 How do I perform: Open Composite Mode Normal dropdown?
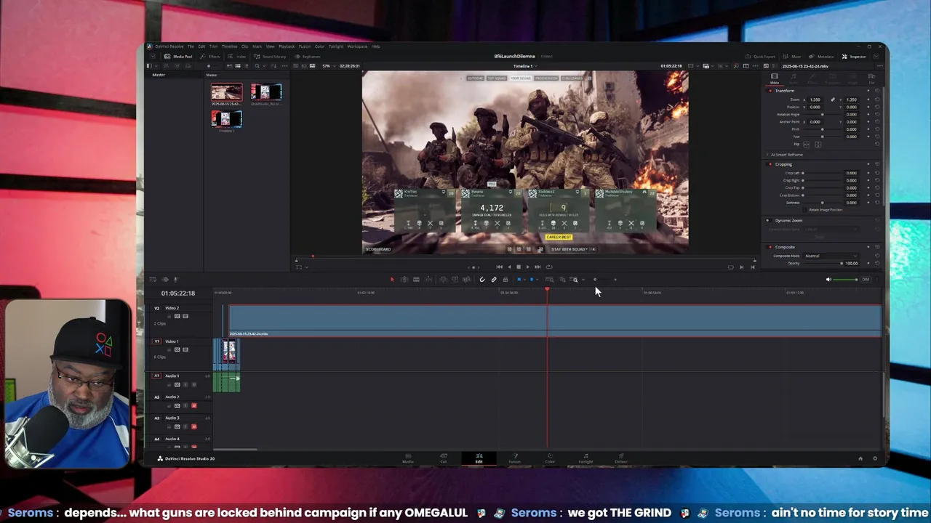(831, 256)
